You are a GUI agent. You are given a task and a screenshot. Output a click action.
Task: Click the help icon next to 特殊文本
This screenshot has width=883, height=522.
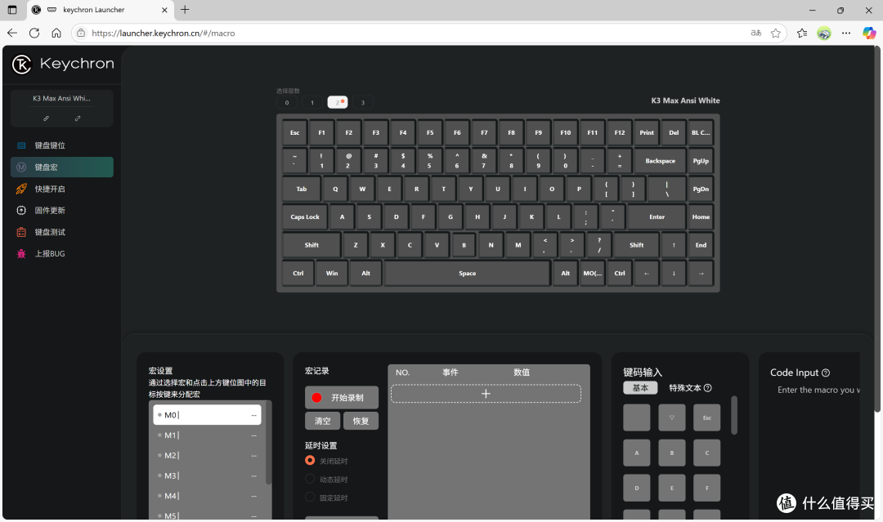(708, 387)
